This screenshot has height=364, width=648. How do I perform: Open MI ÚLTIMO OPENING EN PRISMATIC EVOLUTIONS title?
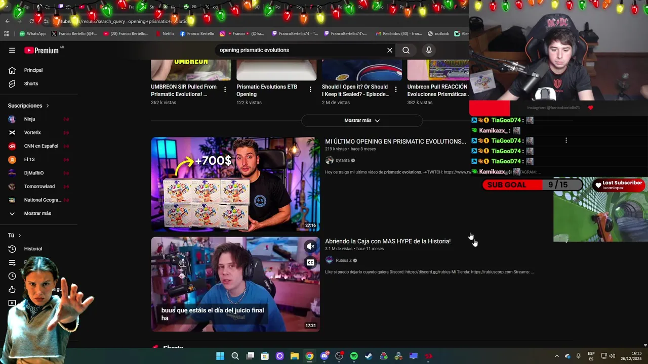point(395,142)
